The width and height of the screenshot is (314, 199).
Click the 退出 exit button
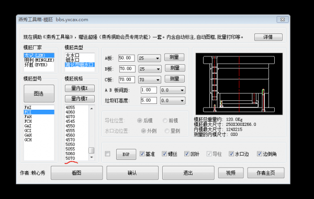coord(188,173)
